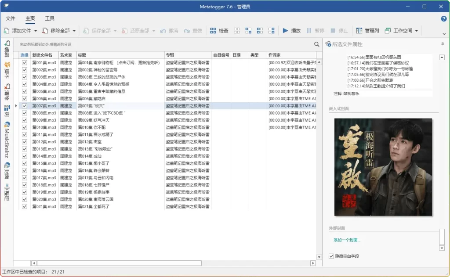Click the 撤消 undo icon

(x=163, y=31)
